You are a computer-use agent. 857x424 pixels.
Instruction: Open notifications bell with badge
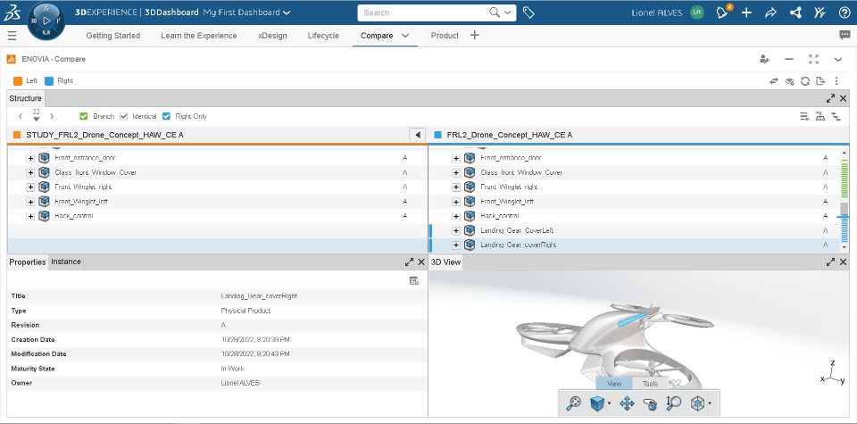click(723, 12)
